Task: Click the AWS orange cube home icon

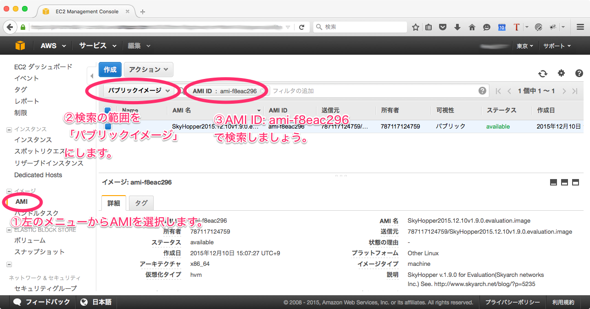Action: 20,45
